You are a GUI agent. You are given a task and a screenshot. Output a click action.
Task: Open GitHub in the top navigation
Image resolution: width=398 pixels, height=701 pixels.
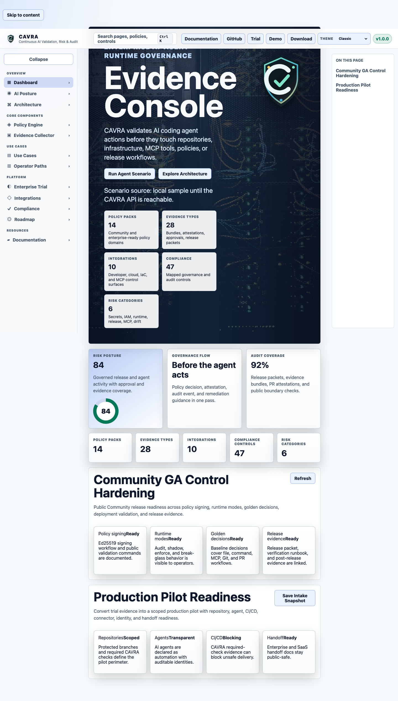pyautogui.click(x=234, y=39)
